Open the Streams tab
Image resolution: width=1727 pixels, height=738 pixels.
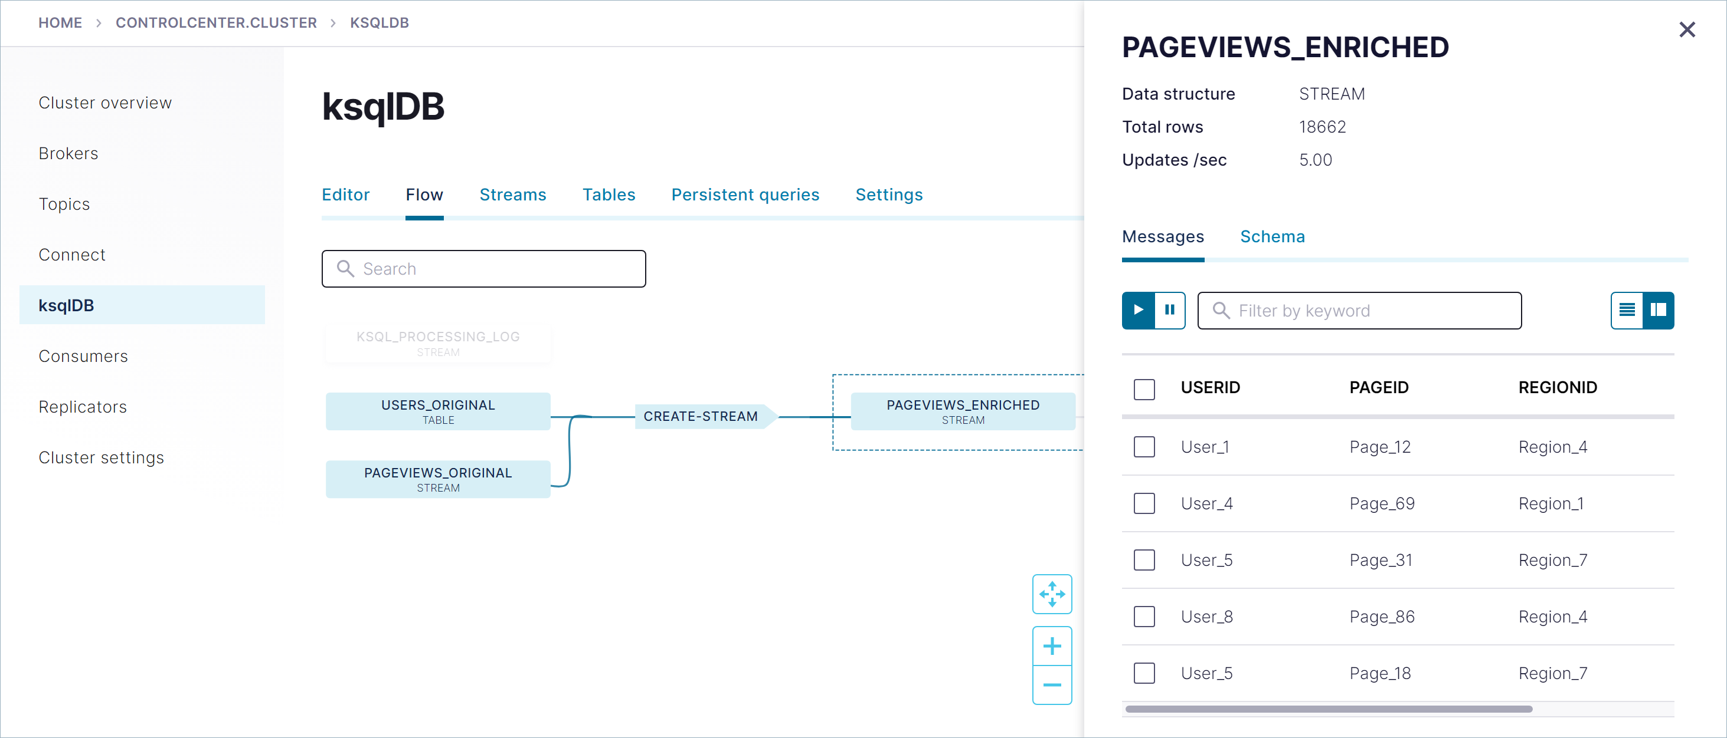tap(512, 194)
